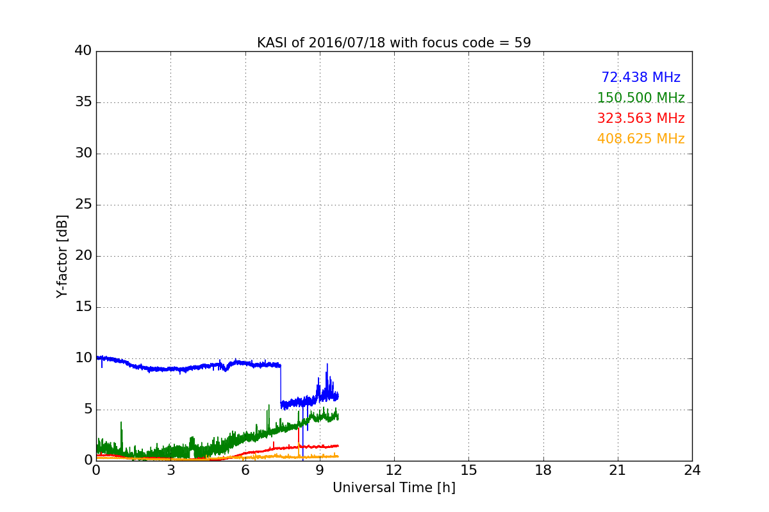Click the blue 72 MHz trace's sharp drop
Image resolution: width=769 pixels, height=512 pixels.
[x=281, y=385]
